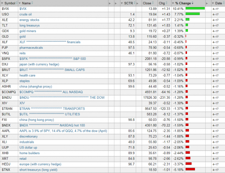Open the health care link
The width and height of the screenshot is (225, 173).
click(x=27, y=76)
